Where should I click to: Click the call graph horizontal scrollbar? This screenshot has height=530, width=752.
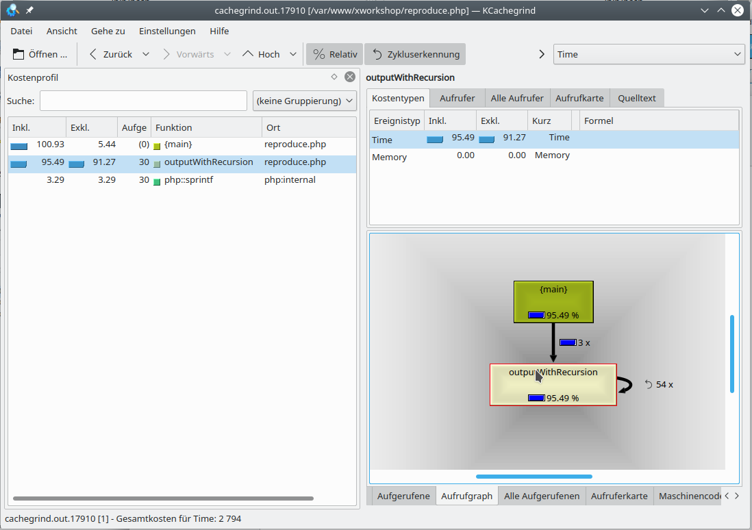pyautogui.click(x=534, y=477)
